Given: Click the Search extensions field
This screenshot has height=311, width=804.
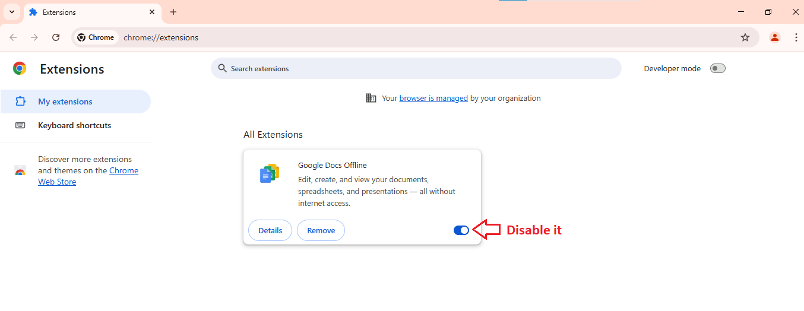Looking at the screenshot, I should click(416, 68).
